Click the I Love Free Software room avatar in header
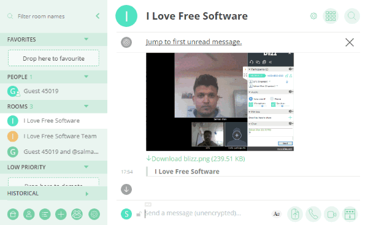This screenshot has height=225, width=368. point(126,16)
